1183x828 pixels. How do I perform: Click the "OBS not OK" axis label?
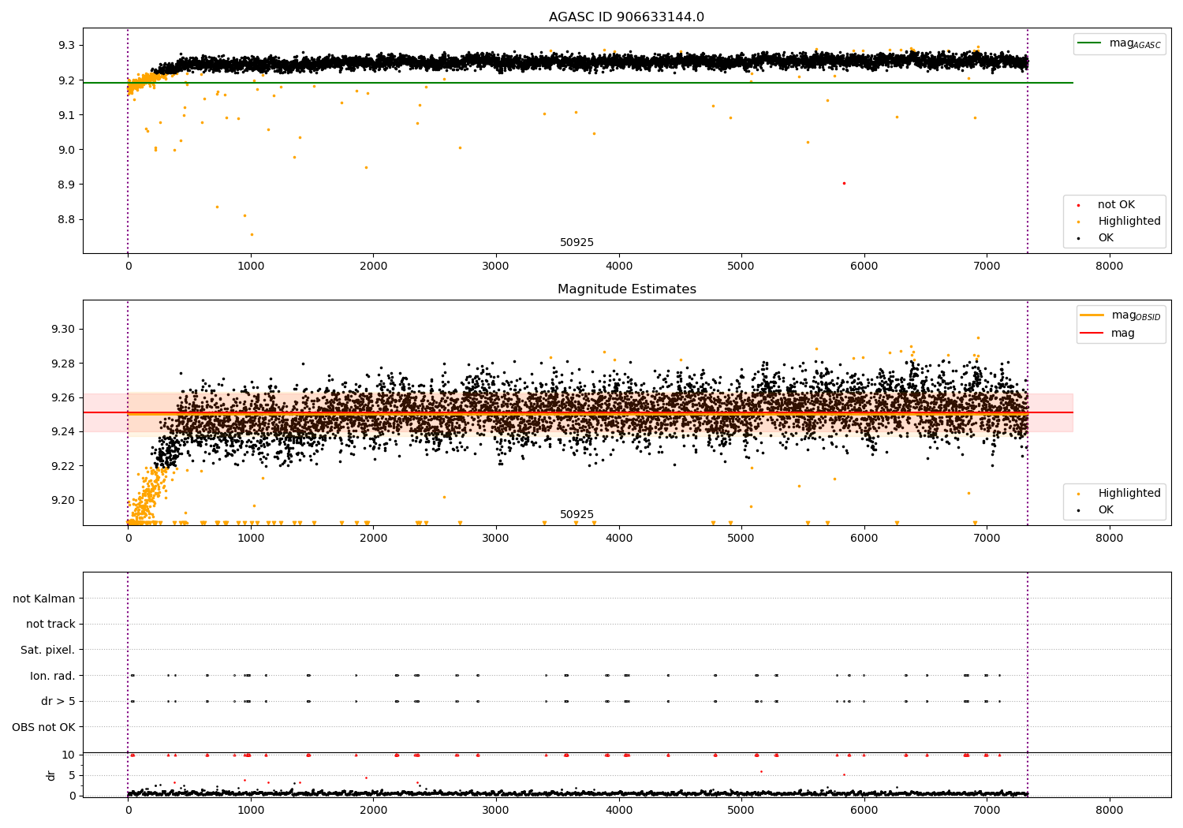coord(43,727)
